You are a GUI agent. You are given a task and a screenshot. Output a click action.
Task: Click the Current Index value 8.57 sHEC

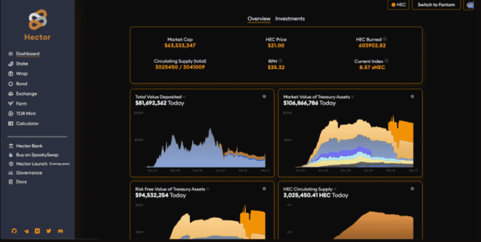372,67
